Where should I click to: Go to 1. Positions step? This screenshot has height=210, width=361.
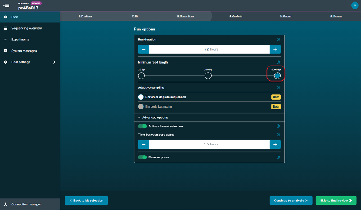click(x=85, y=16)
